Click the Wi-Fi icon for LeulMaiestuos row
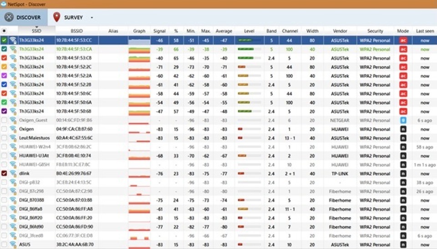Screen dimensions: 437x249 click(13, 138)
